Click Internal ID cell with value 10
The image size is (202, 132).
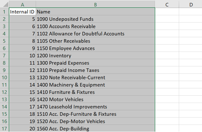coord(22,55)
